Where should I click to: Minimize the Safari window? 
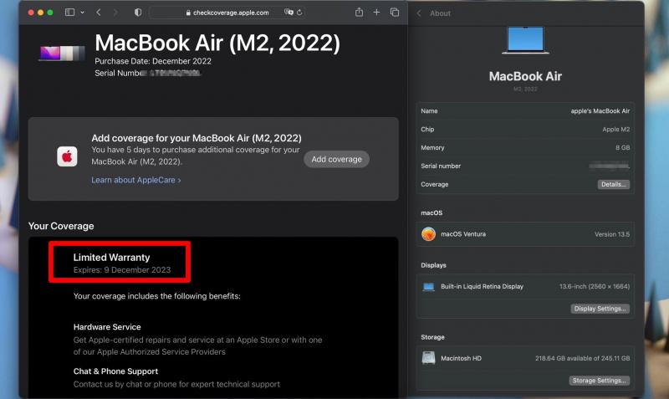[40, 13]
